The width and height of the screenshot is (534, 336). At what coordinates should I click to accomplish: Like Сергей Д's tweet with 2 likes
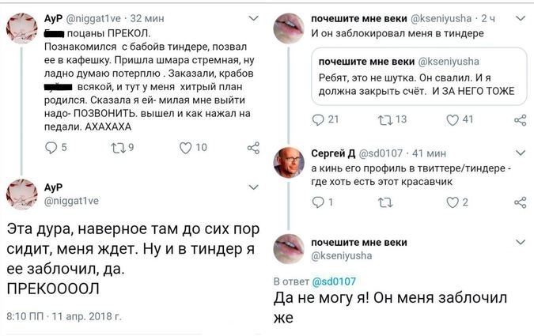pyautogui.click(x=454, y=202)
